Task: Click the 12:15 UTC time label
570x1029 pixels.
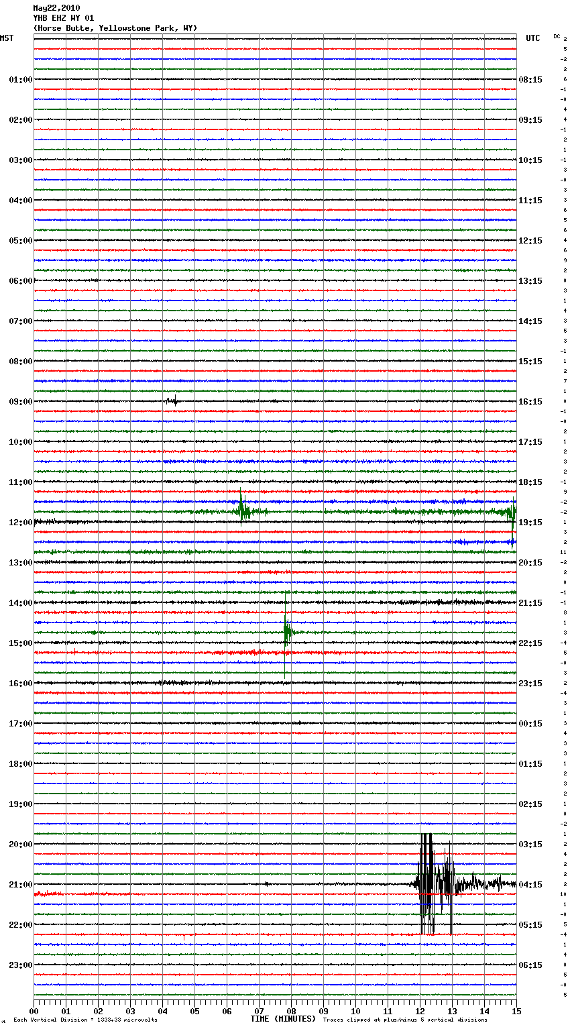Action: (x=530, y=241)
